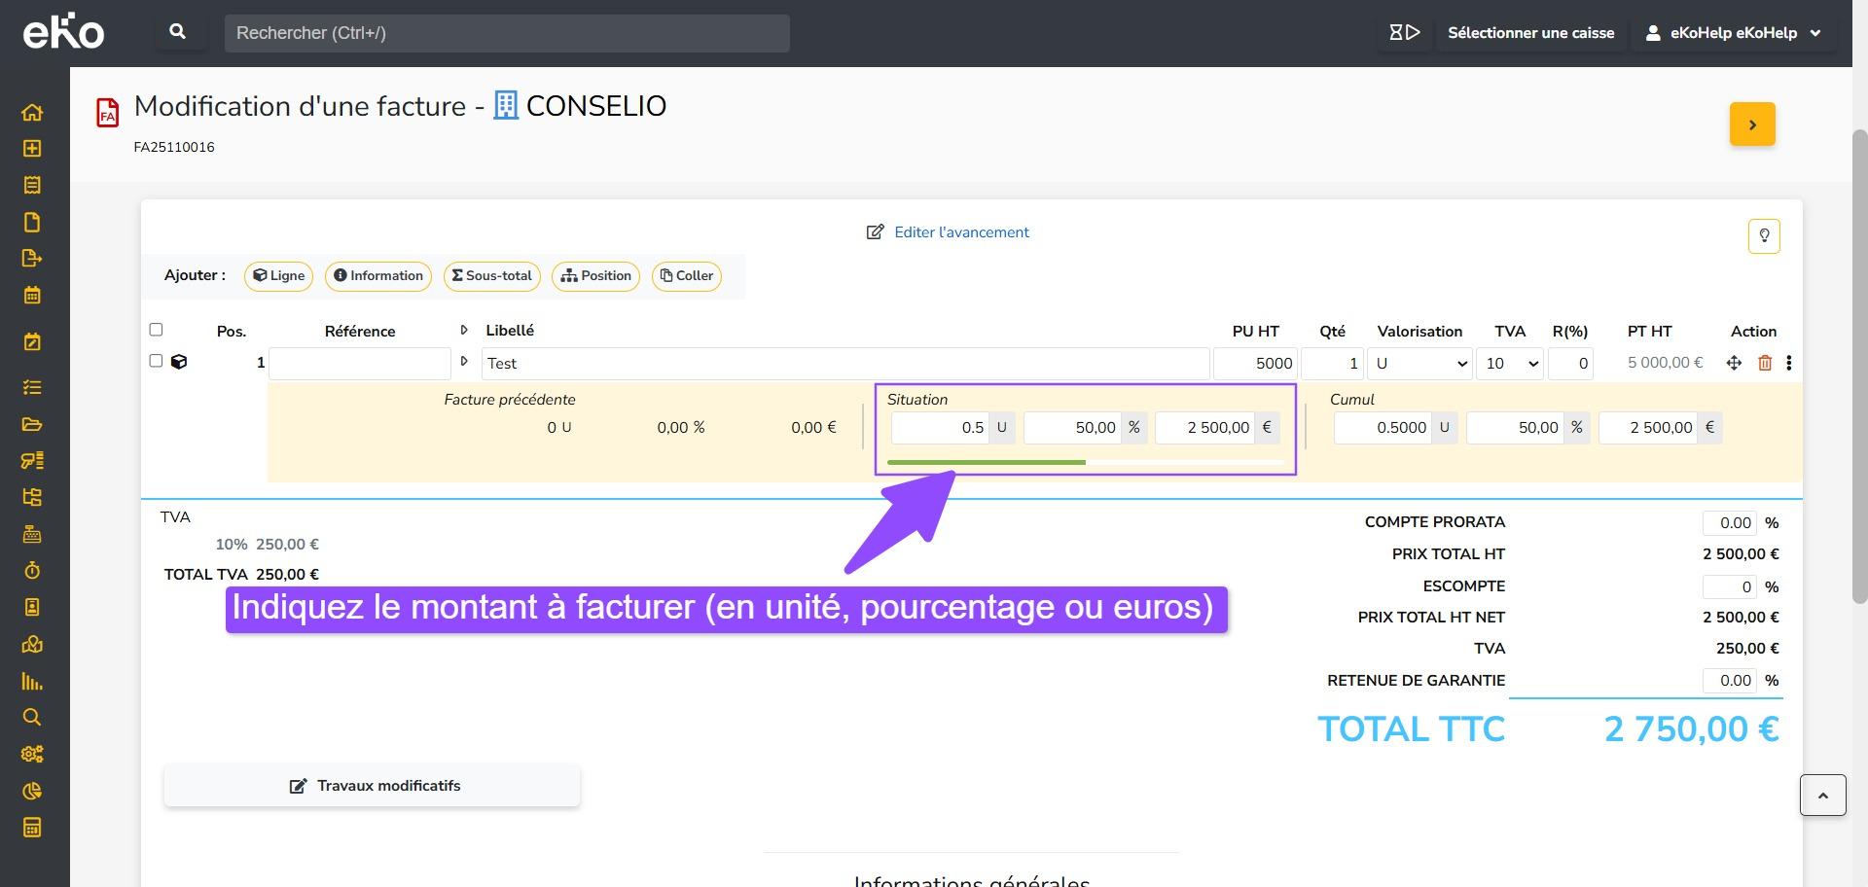Check the checkbox for line 1
Screen dimensions: 1868x887
(156, 361)
